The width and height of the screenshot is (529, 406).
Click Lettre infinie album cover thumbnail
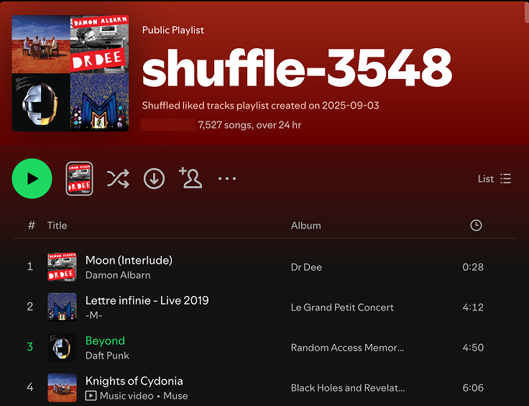62,307
